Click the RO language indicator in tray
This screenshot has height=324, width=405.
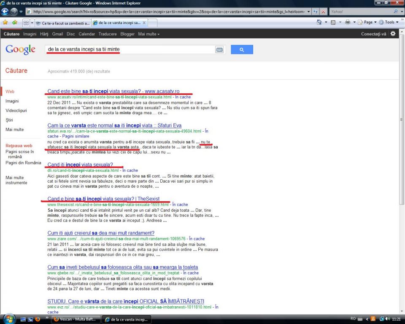click(x=353, y=319)
